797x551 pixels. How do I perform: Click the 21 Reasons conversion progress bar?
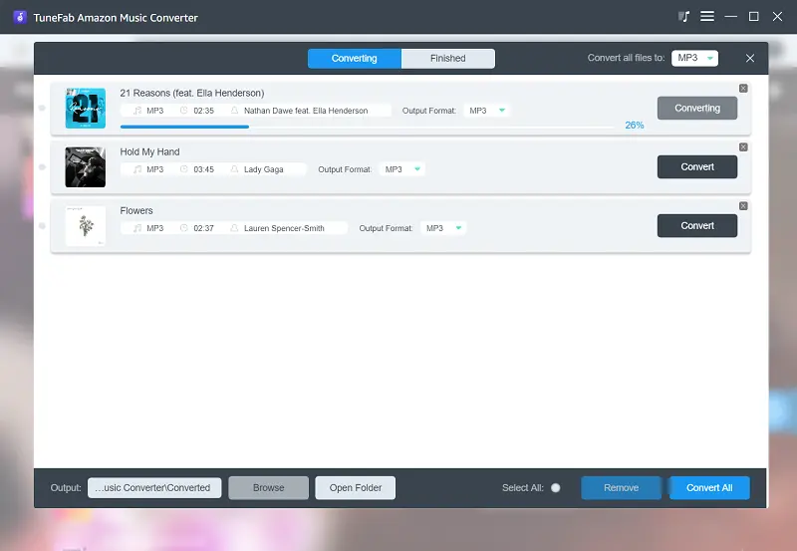point(367,127)
